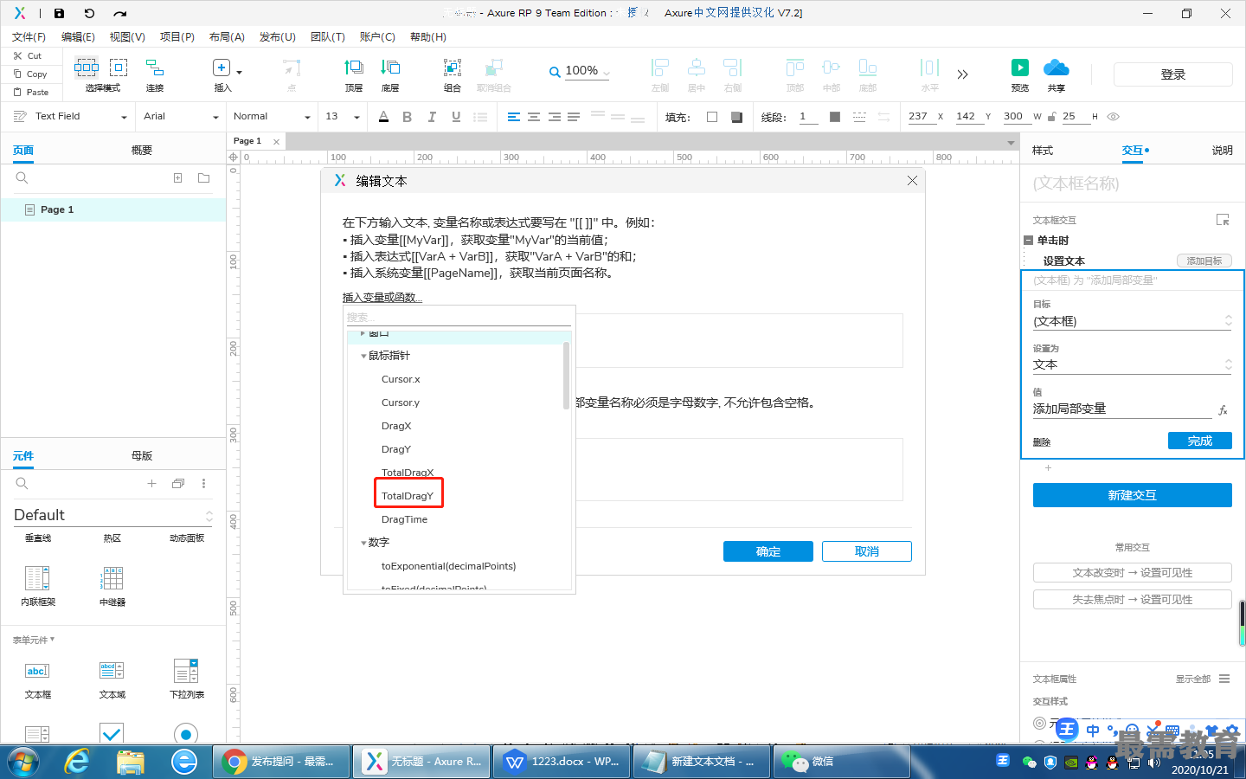Toggle hidden visibility eye icon
This screenshot has height=779, width=1246.
pyautogui.click(x=1114, y=117)
